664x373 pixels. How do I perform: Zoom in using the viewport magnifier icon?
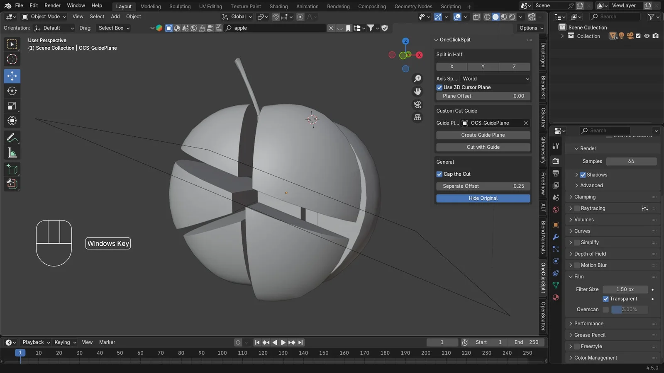coord(417,78)
